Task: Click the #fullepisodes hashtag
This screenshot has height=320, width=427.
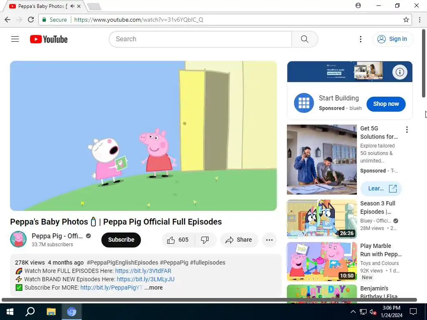Action: (208, 262)
